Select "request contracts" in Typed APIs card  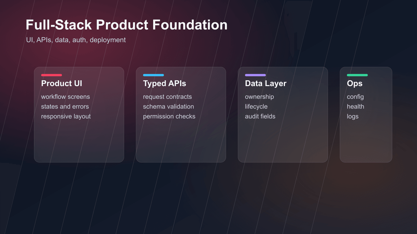[x=167, y=97]
